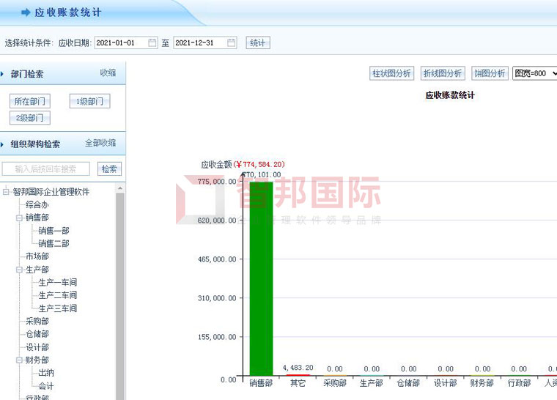Click the 财务部 tree label

(37, 360)
